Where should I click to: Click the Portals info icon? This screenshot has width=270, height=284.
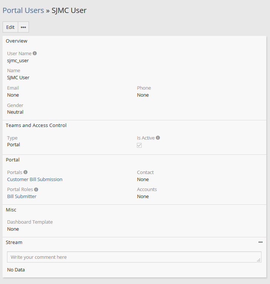(x=26, y=172)
